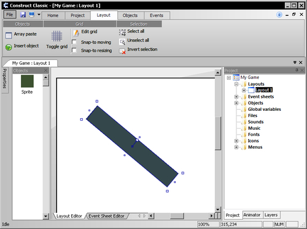The width and height of the screenshot is (307, 229).
Task: Click the save floppy disk icon
Action: point(23,15)
